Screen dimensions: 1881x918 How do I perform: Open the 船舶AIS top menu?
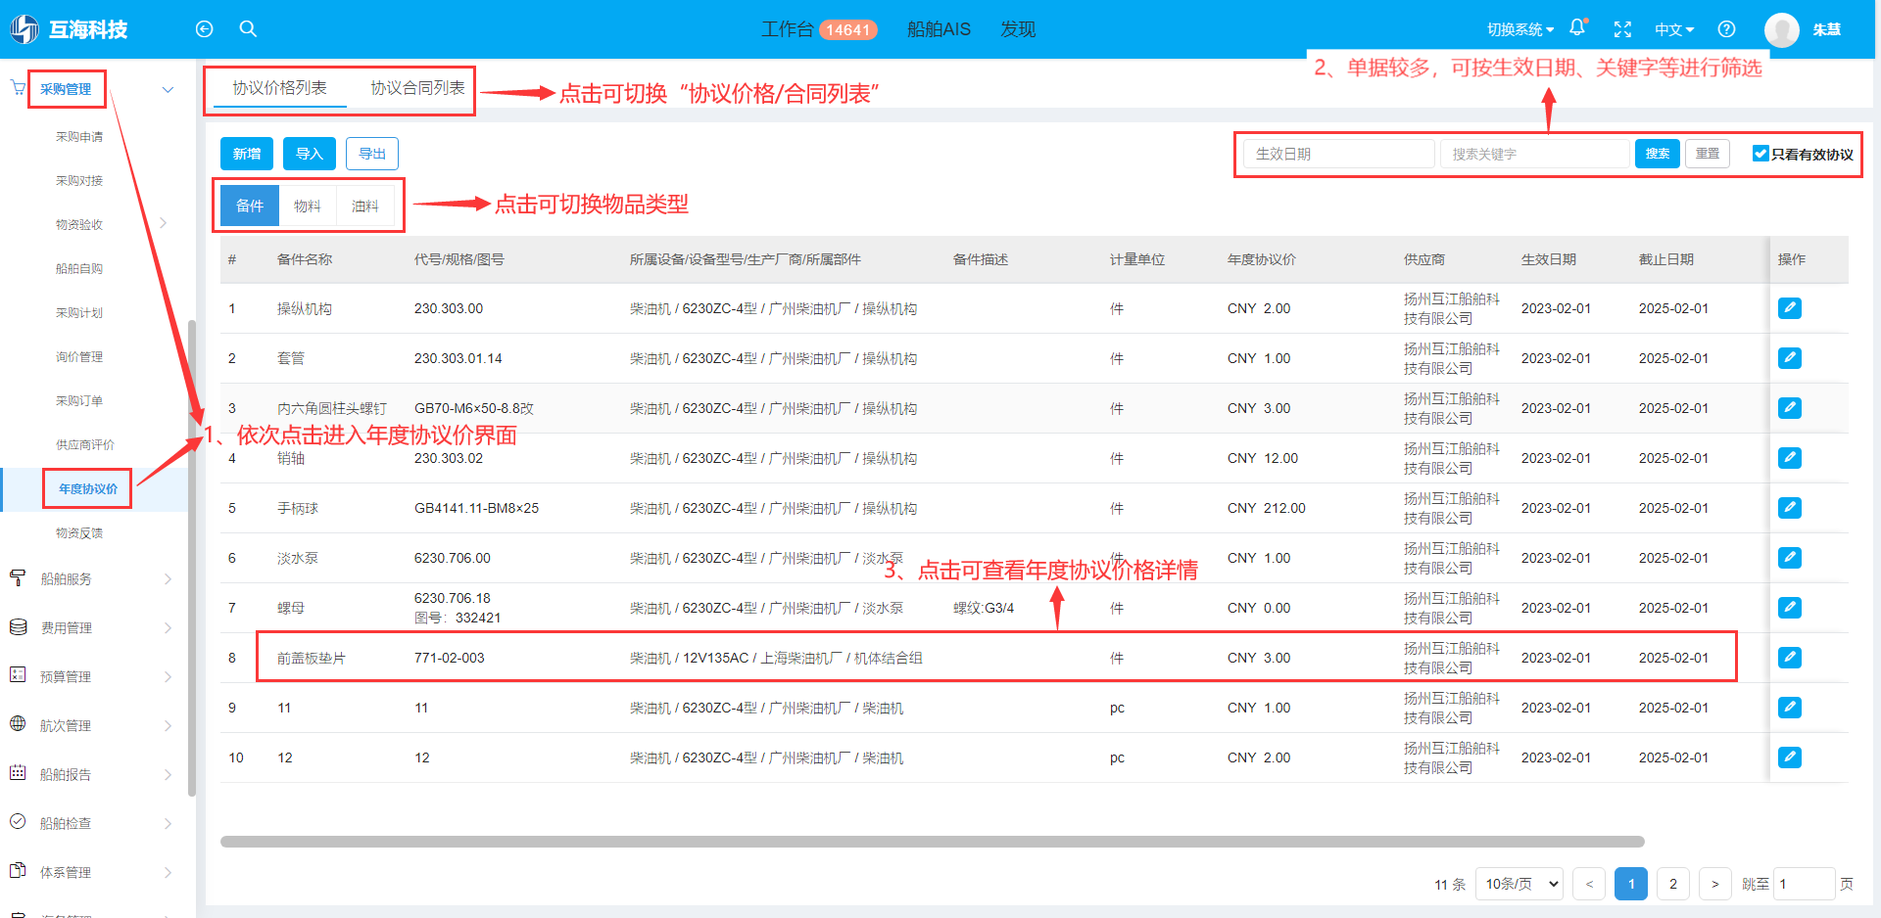[939, 29]
